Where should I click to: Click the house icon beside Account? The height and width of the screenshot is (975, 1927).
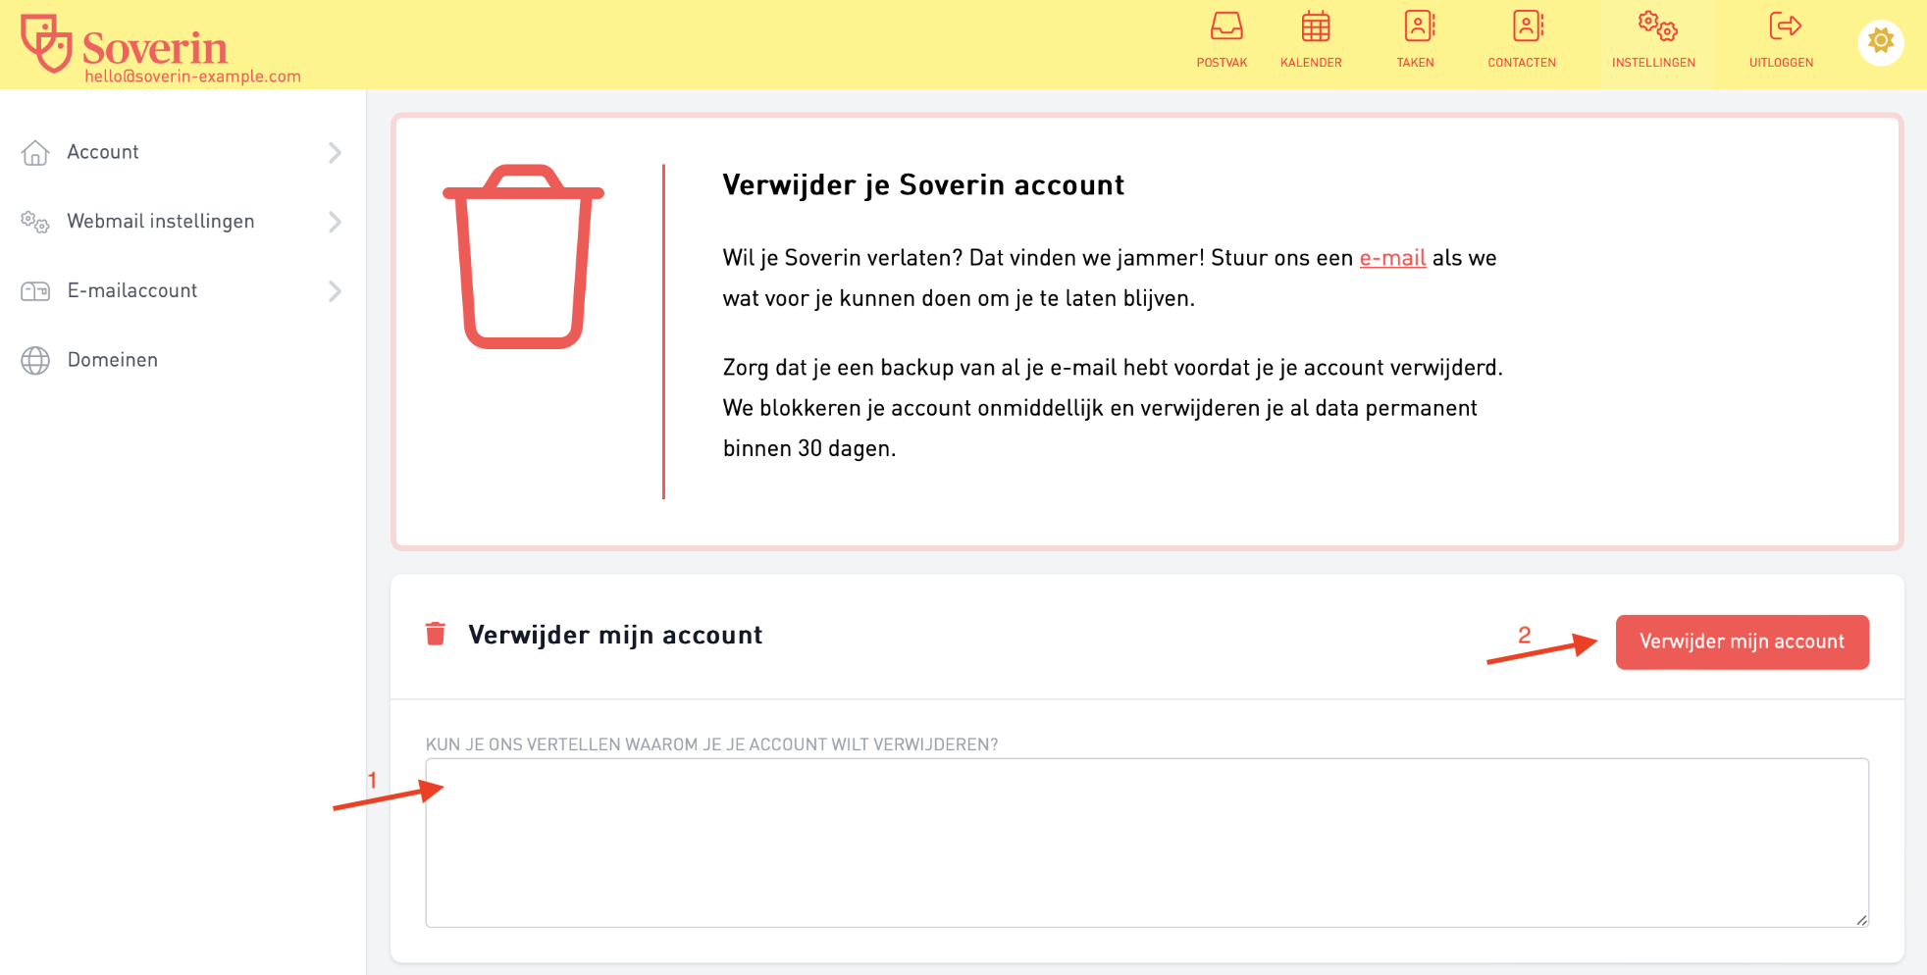click(35, 153)
